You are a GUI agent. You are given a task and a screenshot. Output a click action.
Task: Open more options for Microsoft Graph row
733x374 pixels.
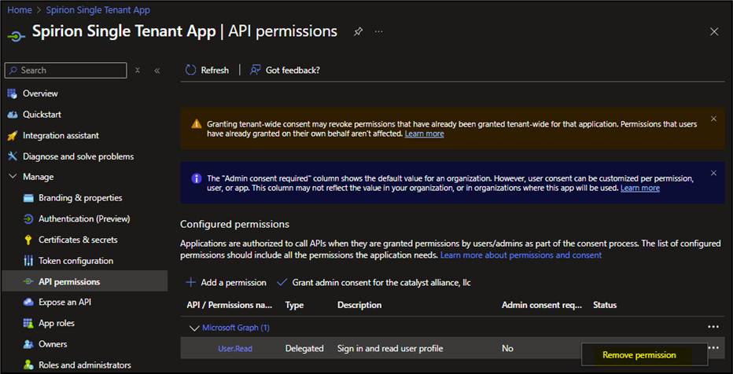[713, 327]
